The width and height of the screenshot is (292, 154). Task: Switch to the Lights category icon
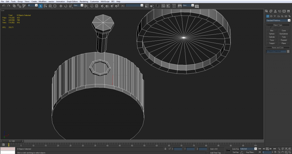point(275,16)
